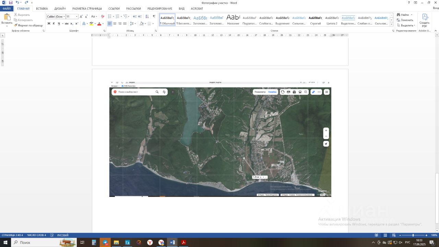Increase indent using the paragraph icon
Viewport: 439px width, 247px height.
[140, 16]
